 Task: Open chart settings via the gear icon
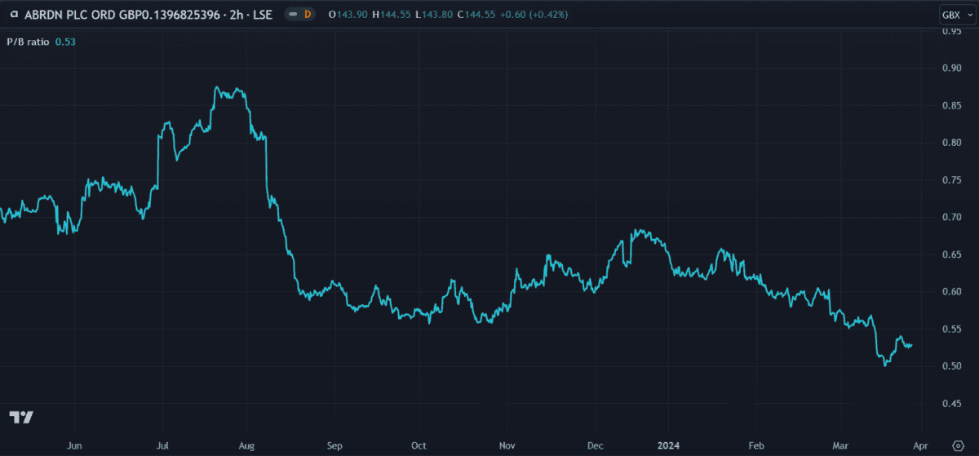click(957, 445)
